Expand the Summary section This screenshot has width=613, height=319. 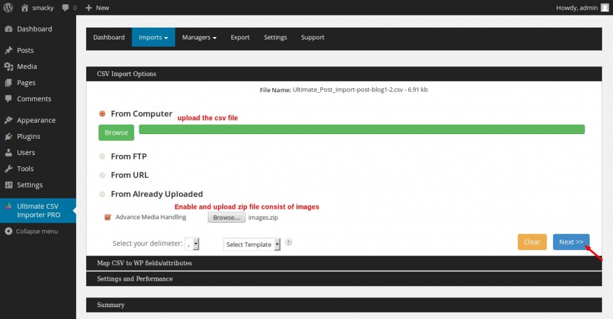pos(344,305)
